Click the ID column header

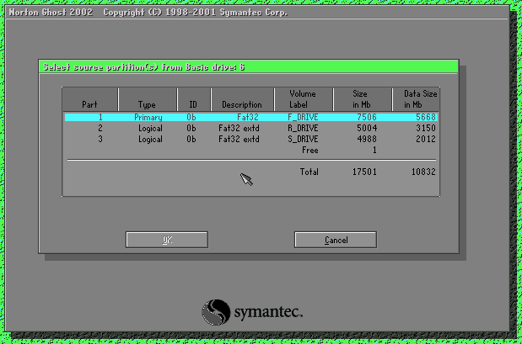coord(192,104)
